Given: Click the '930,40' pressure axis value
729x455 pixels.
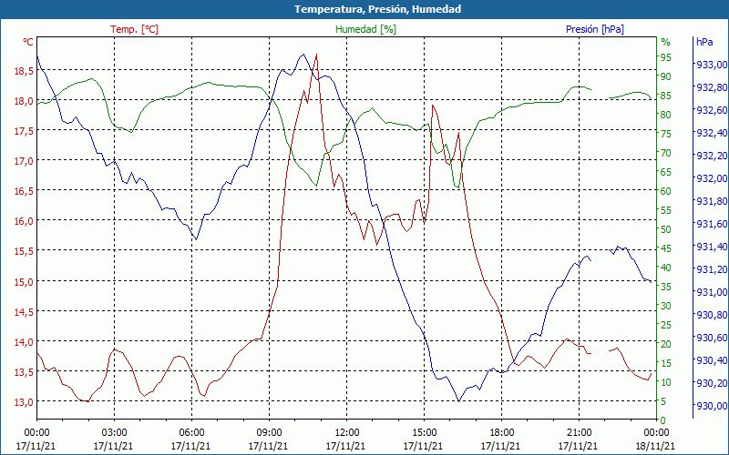Looking at the screenshot, I should tap(712, 360).
